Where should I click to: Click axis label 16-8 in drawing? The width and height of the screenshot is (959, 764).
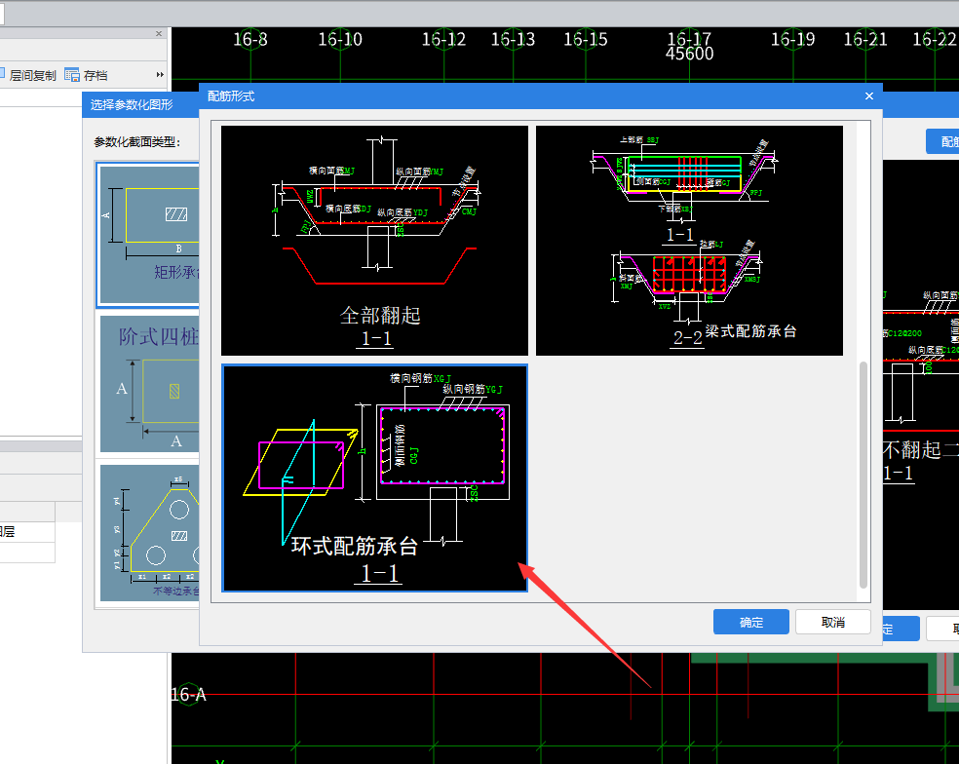250,40
